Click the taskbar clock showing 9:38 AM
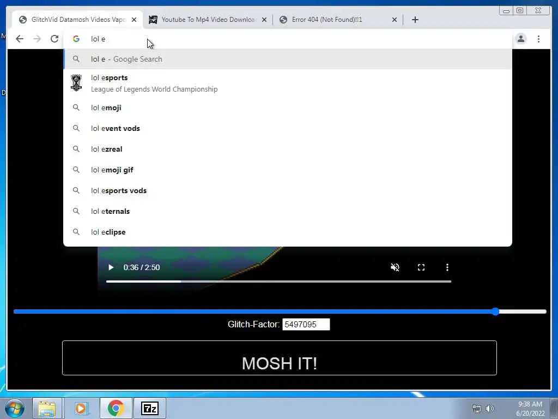Viewport: 558px width, 419px height. tap(530, 409)
